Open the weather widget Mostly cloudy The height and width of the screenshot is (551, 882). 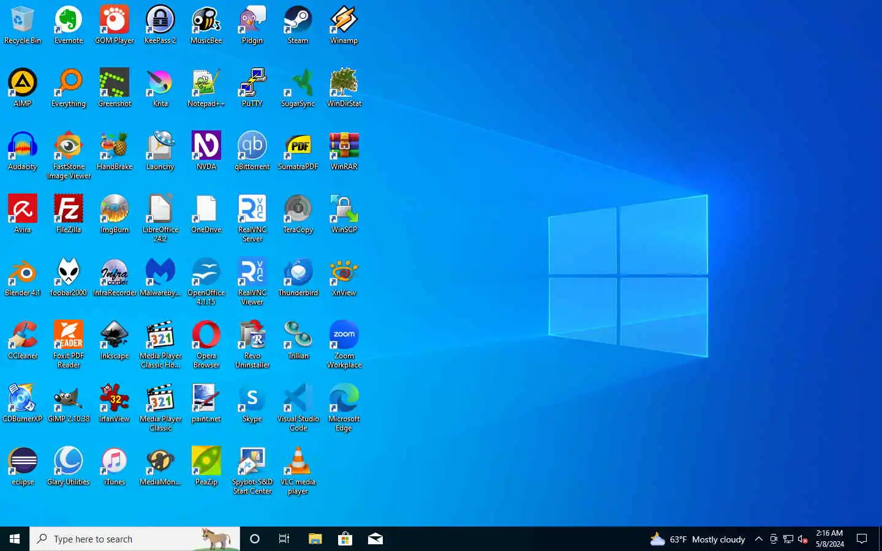pyautogui.click(x=697, y=539)
